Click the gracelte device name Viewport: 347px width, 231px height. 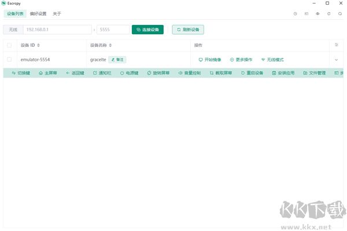98,60
